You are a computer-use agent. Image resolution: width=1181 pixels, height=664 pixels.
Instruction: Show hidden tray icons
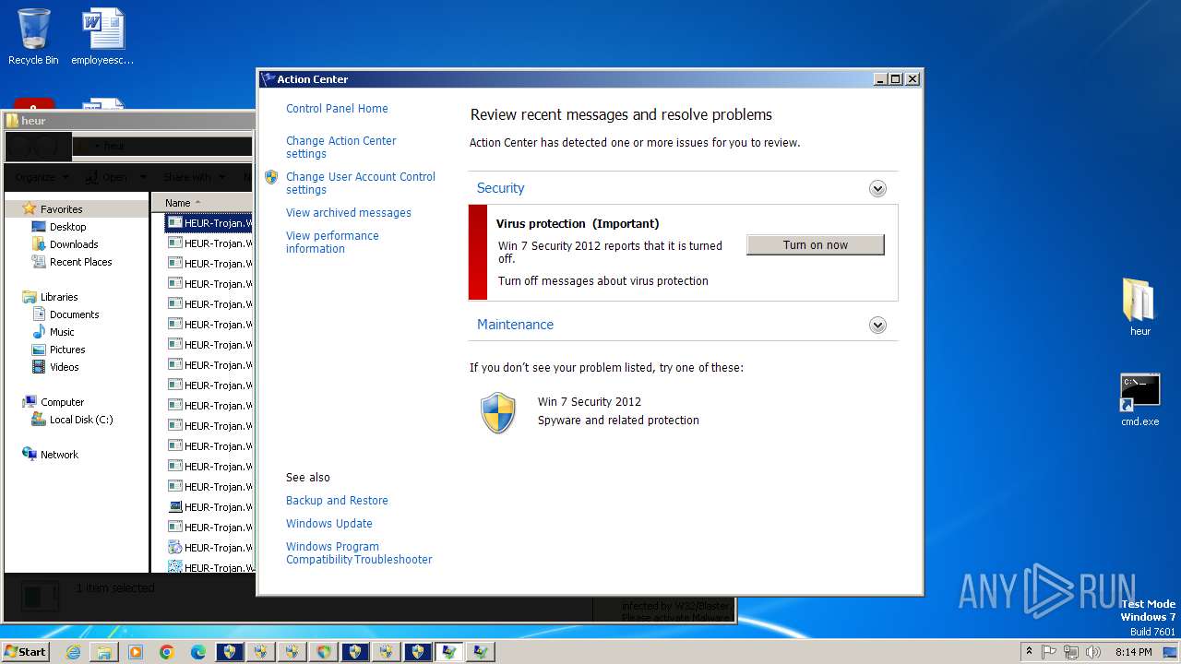[x=1029, y=651]
